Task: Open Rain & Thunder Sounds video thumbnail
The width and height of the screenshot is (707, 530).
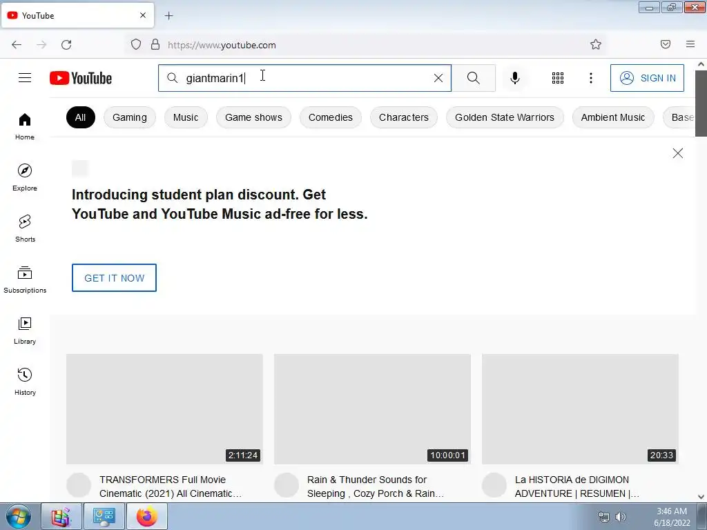Action: (372, 409)
